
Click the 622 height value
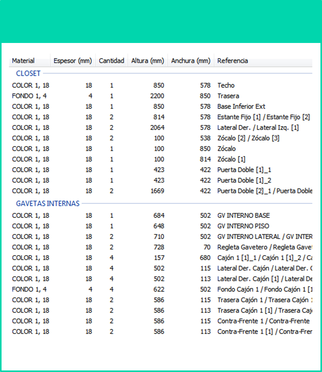point(159,290)
